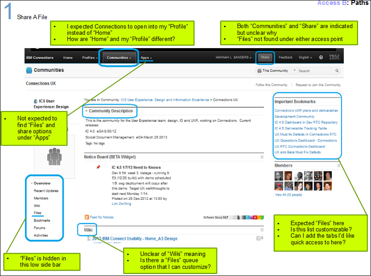The height and width of the screenshot is (276, 371).
Task: Click the RSS feed icon for notices
Action: (87, 217)
